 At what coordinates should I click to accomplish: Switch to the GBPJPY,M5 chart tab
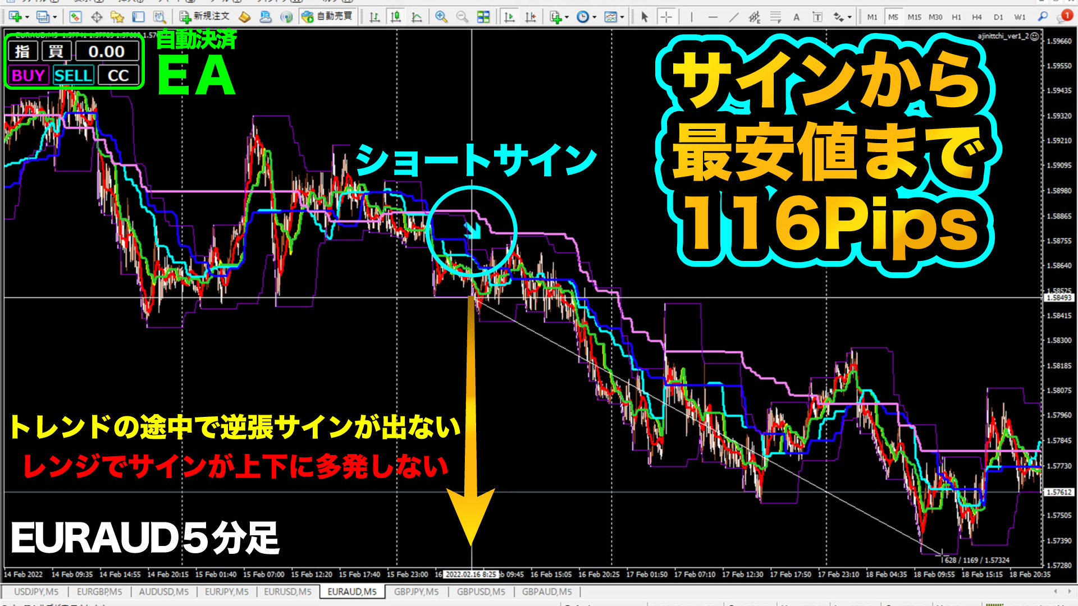point(416,591)
